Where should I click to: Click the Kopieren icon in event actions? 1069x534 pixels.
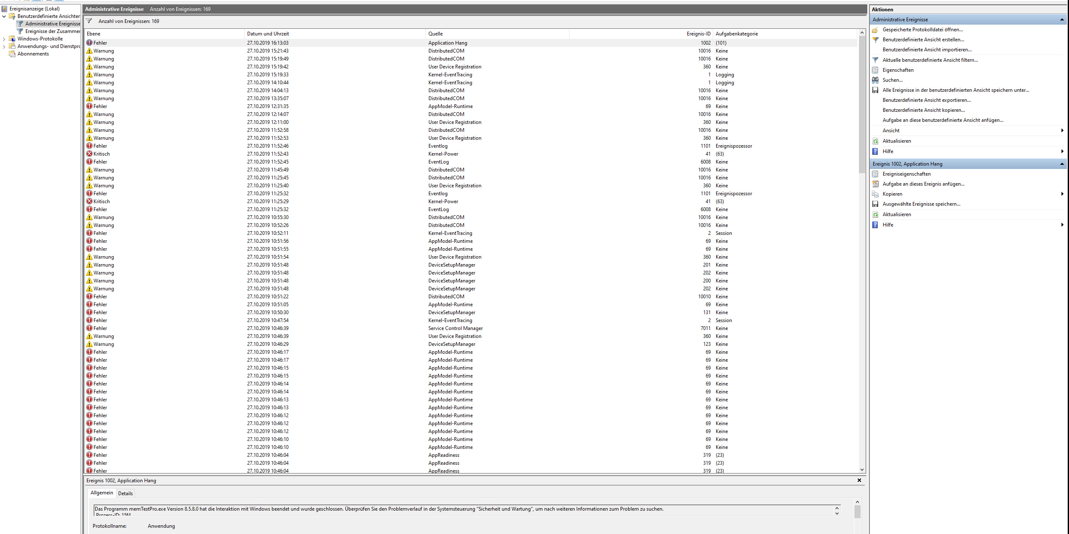tap(875, 194)
